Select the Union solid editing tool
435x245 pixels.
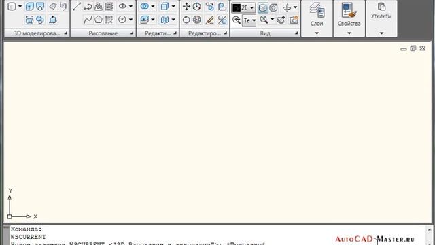coord(145,6)
